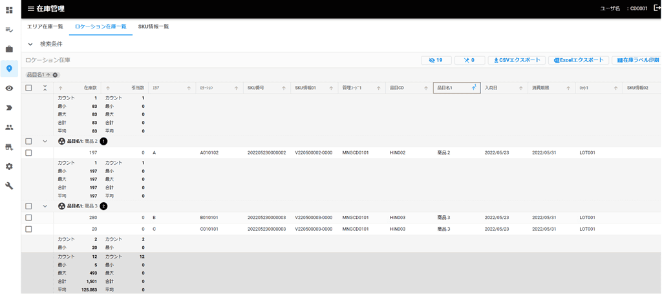The width and height of the screenshot is (662, 294).
Task: Click SKU number 202205230000002
Action: (x=267, y=152)
